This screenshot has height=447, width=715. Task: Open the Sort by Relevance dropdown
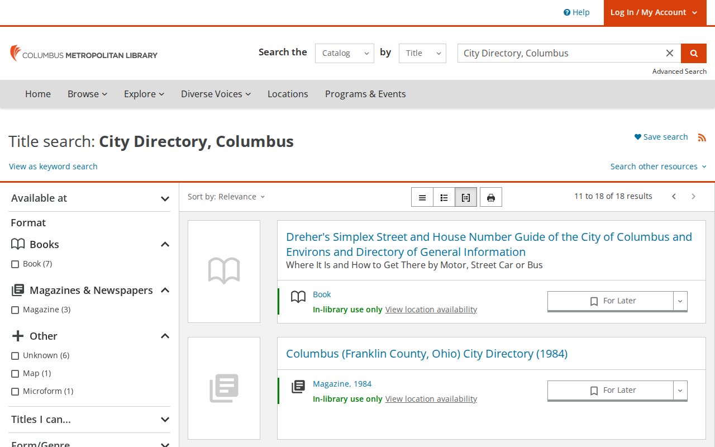226,197
